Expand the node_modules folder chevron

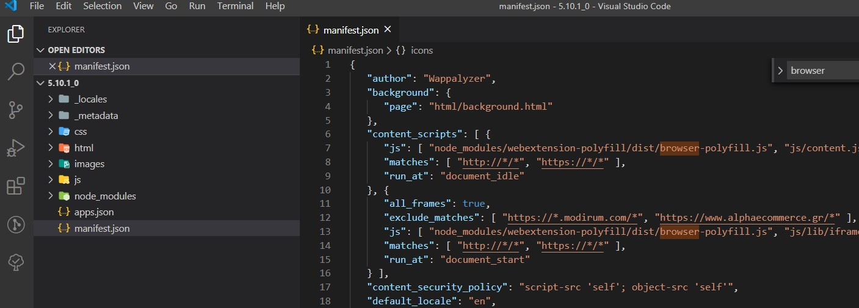[51, 196]
